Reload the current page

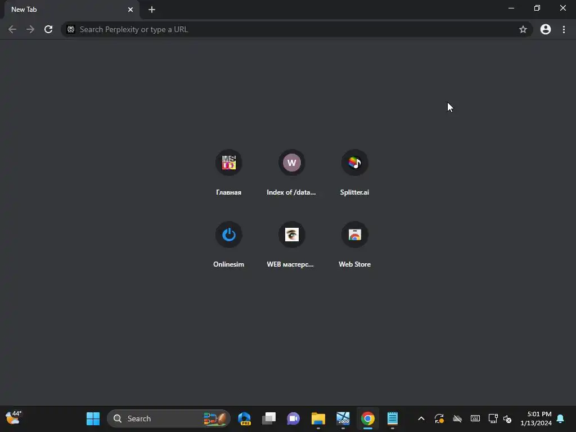coord(48,29)
